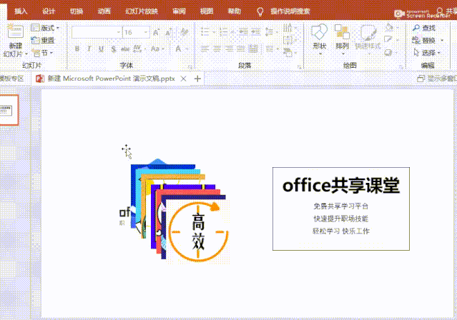
Task: Open the Arrange (排列) menu
Action: point(342,39)
